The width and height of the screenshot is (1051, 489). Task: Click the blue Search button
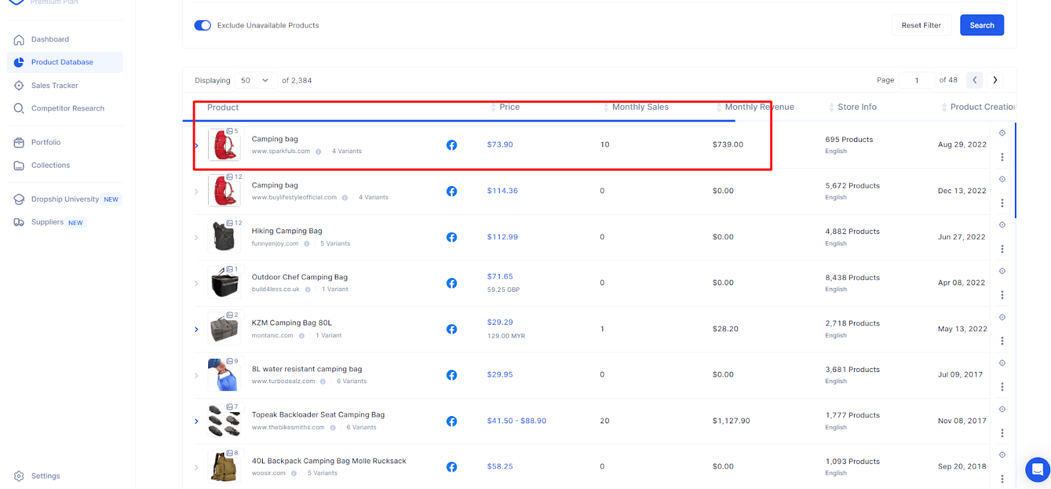981,26
